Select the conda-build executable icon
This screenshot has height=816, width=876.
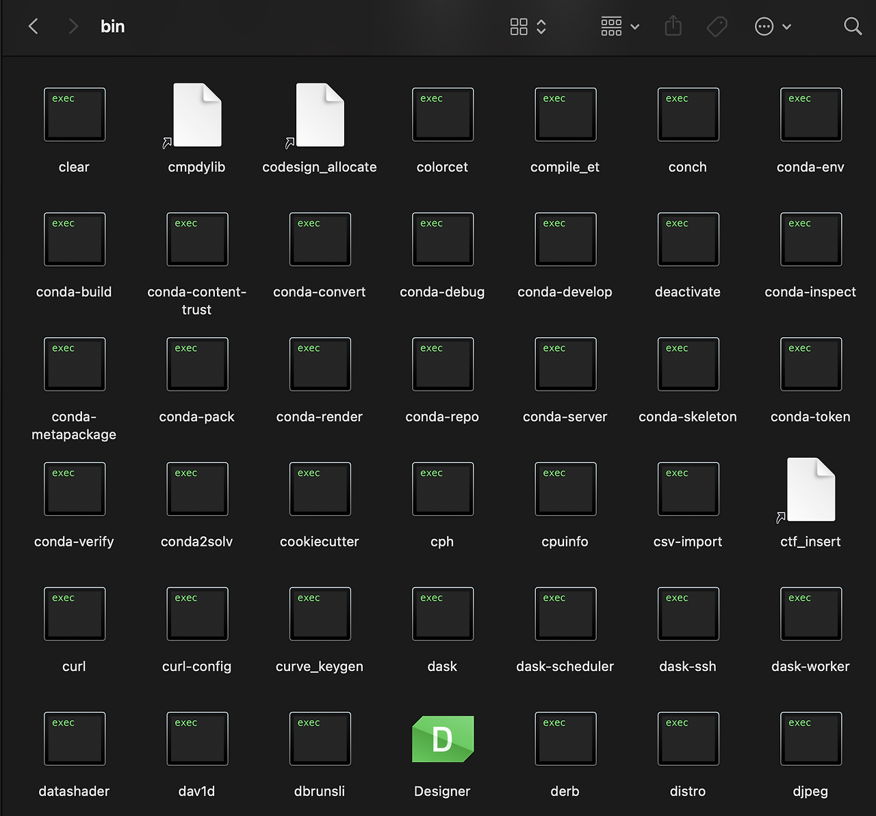(74, 239)
